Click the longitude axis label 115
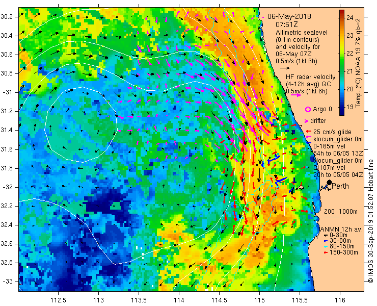This screenshot has width=377, height=306. [x=259, y=300]
